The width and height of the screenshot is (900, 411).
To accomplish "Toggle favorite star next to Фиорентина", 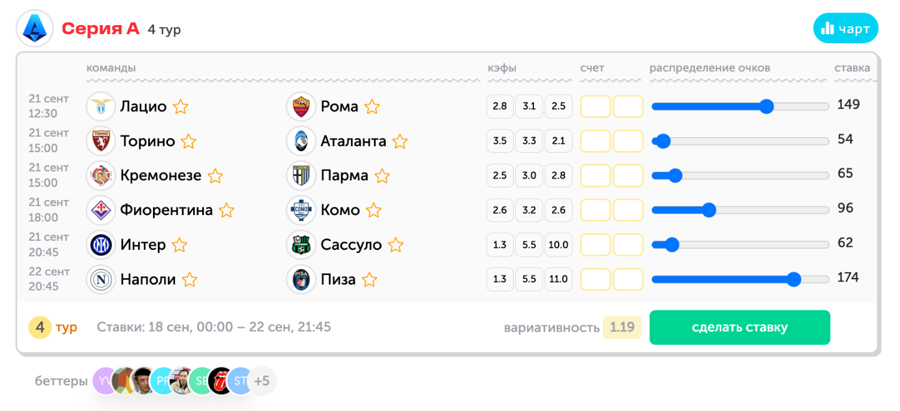I will pyautogui.click(x=226, y=210).
